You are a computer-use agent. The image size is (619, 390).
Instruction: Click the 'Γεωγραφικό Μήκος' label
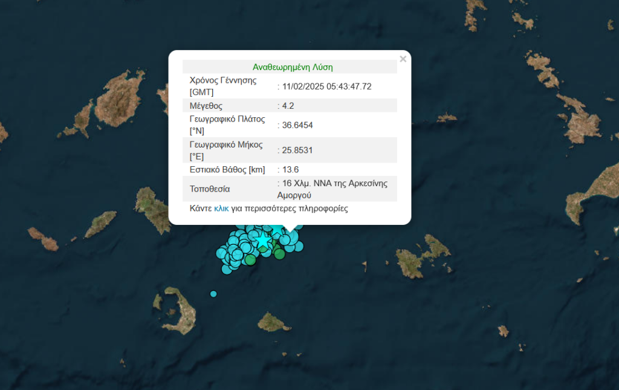tap(226, 145)
